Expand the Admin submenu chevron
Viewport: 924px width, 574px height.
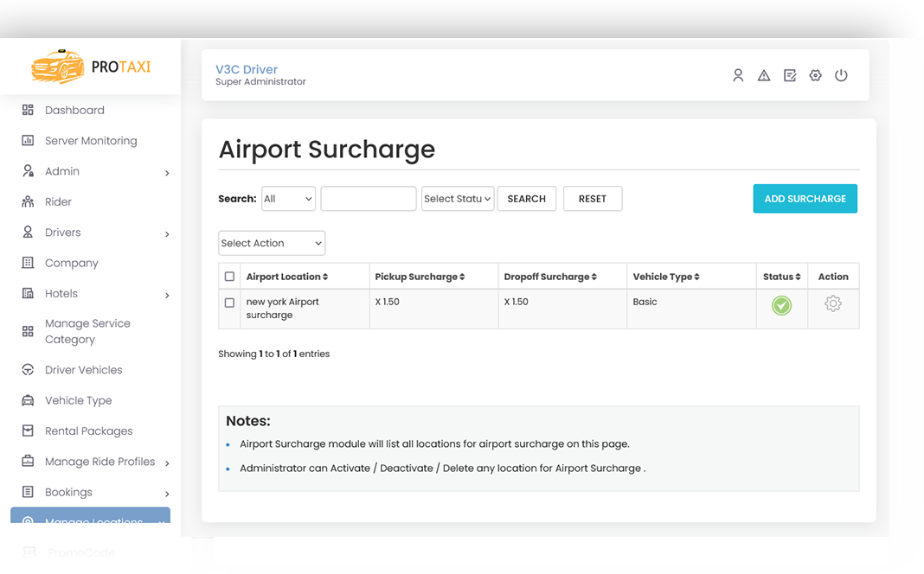pos(167,173)
